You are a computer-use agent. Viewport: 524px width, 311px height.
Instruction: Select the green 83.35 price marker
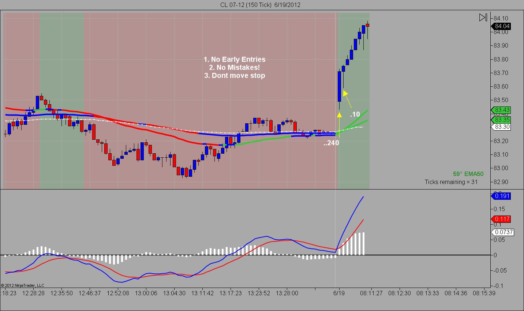501,120
